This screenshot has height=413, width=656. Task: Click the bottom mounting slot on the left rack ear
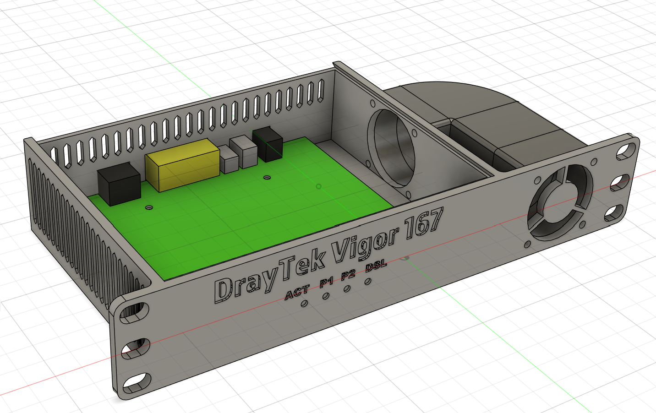pos(136,383)
